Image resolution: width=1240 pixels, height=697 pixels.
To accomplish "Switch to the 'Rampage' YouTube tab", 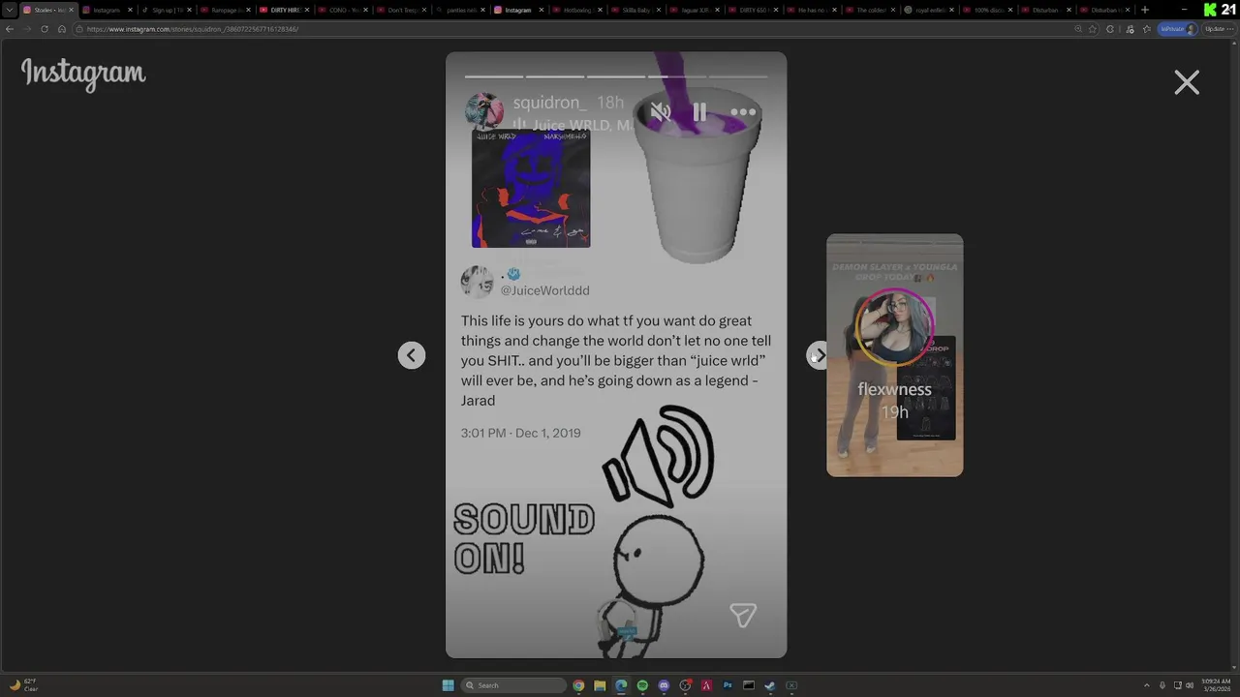I will (x=225, y=10).
